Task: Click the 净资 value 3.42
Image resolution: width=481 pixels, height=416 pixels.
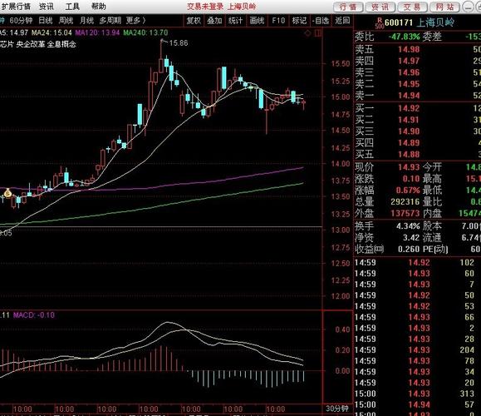Action: click(x=411, y=238)
